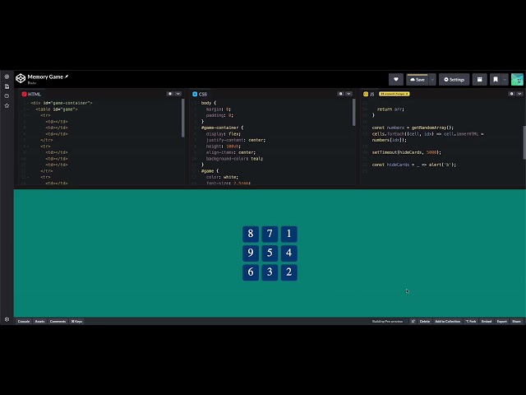
Task: Fork this pen
Action: click(471, 322)
